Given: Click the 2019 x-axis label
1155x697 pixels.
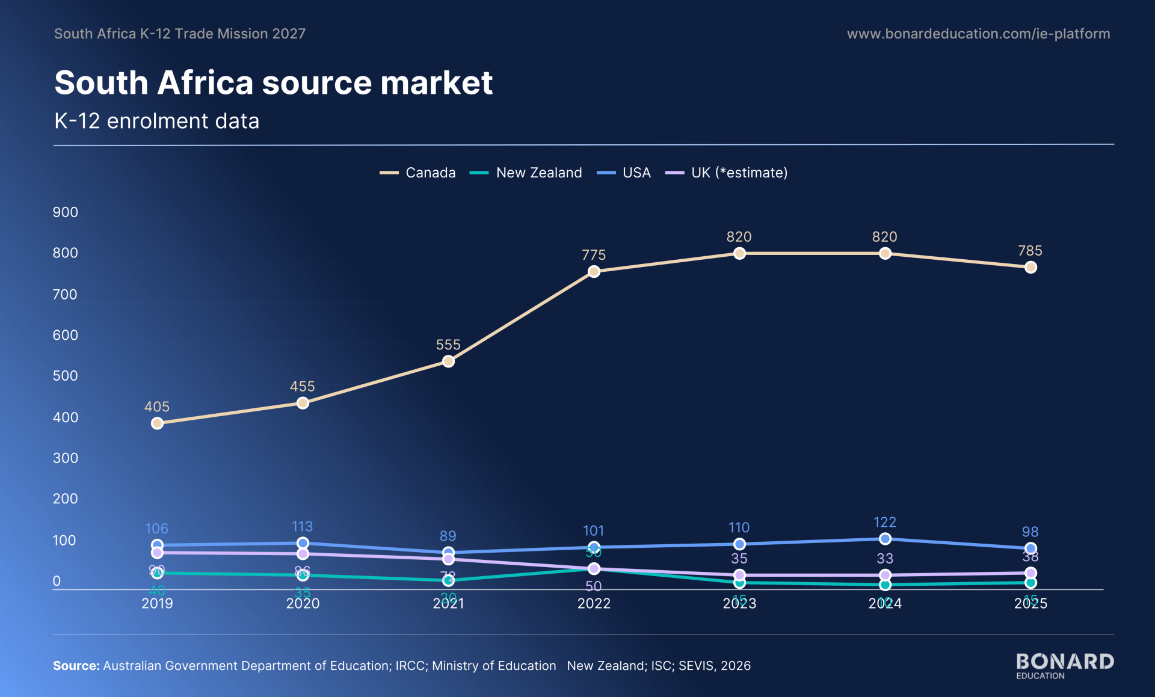Looking at the screenshot, I should pyautogui.click(x=157, y=603).
